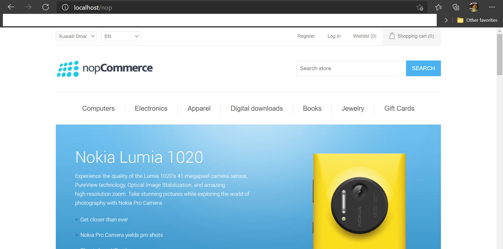Open the Kuwaiti Dinar currency dropdown
This screenshot has width=503, height=249.
pos(76,36)
